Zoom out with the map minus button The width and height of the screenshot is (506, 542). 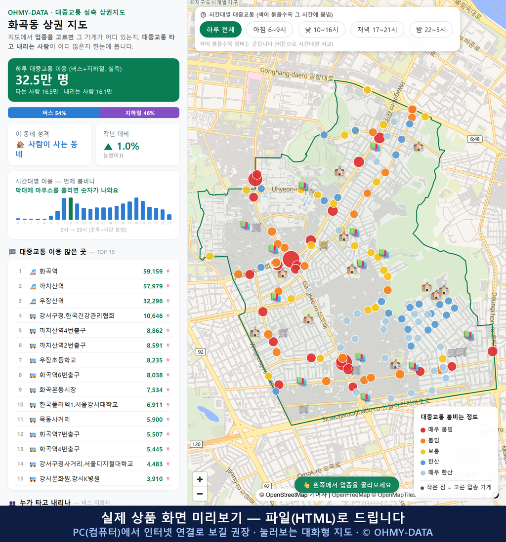point(200,494)
